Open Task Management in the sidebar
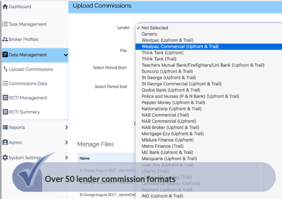This screenshot has height=199, width=282. point(27,24)
